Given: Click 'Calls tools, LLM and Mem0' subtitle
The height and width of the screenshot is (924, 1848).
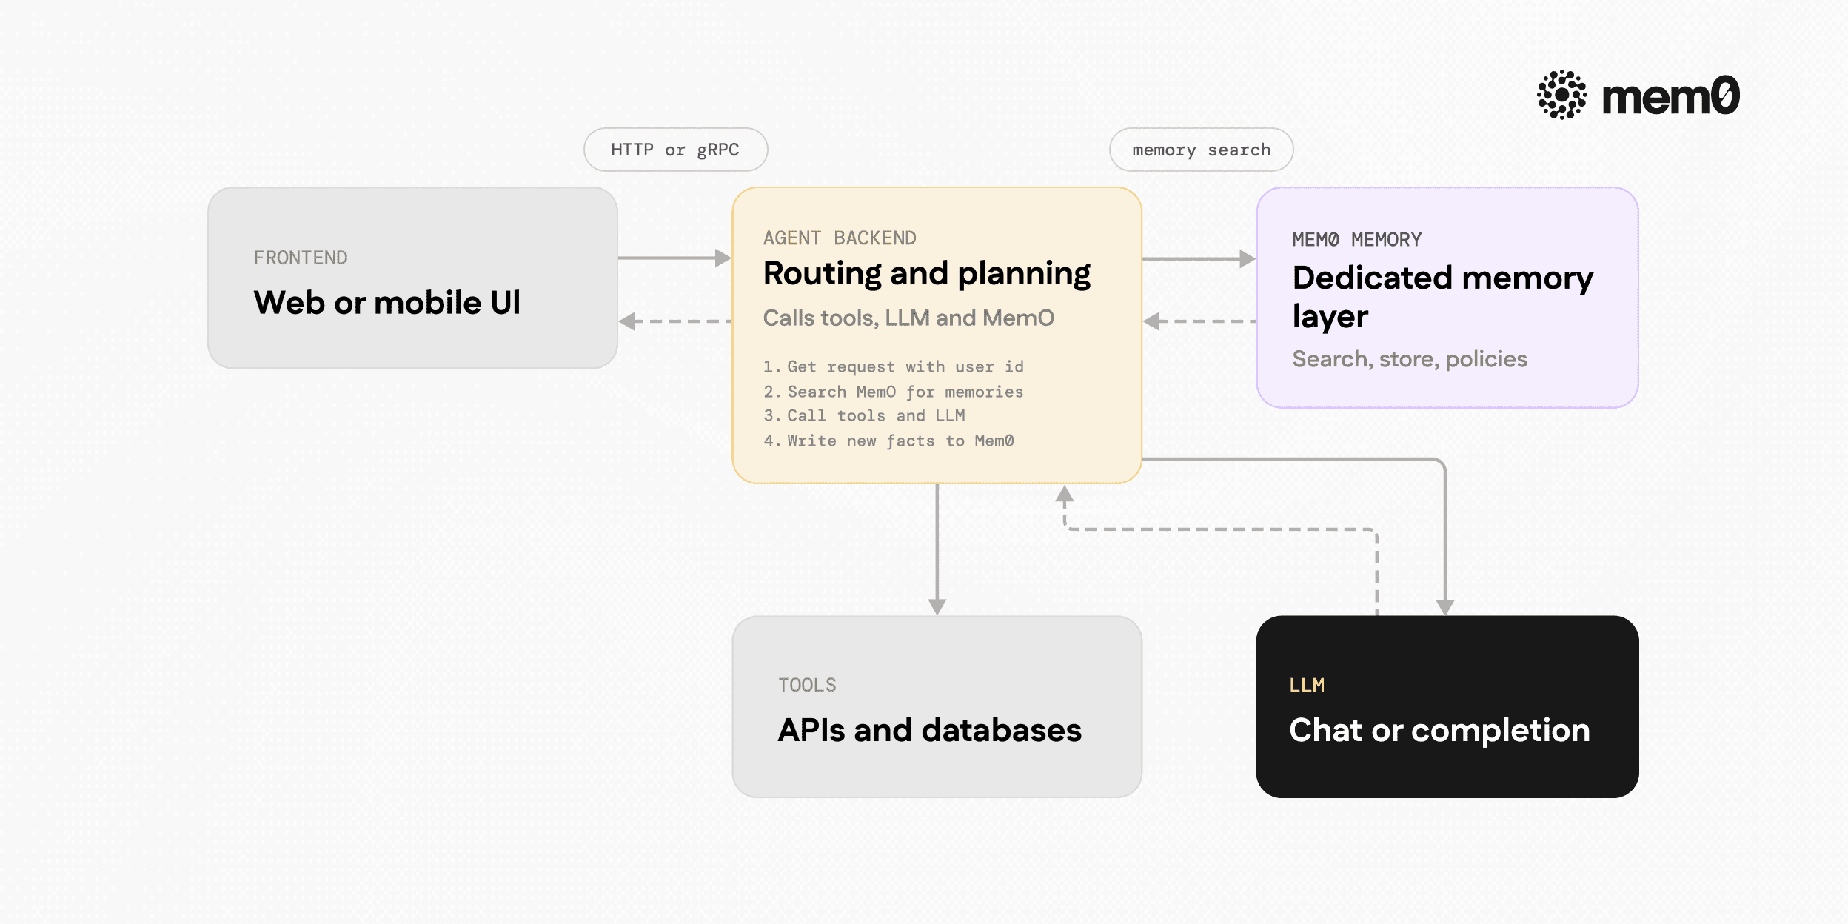Looking at the screenshot, I should 908,318.
